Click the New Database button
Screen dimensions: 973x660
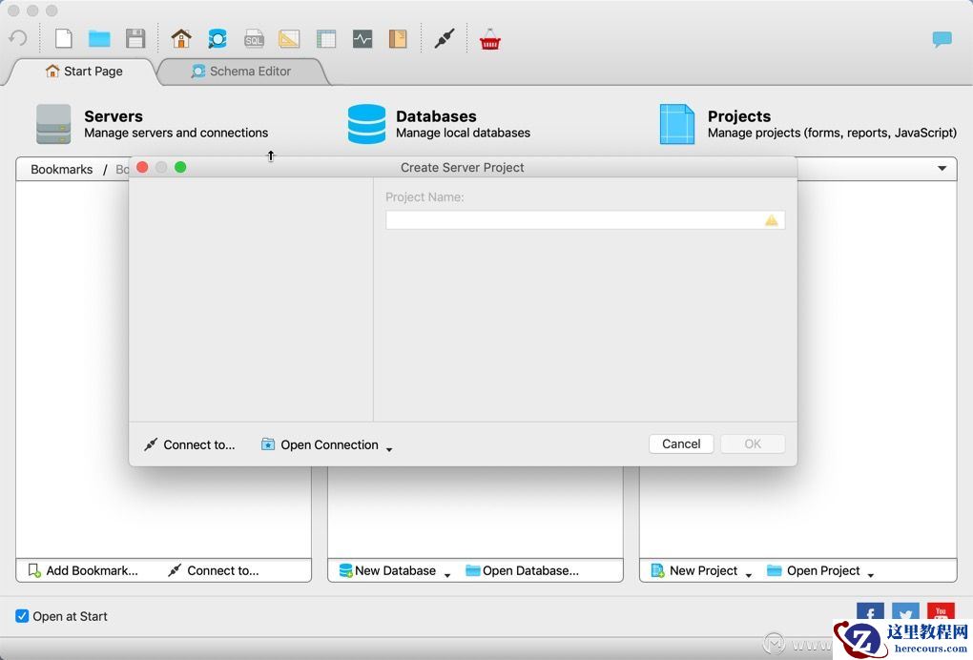[x=388, y=570]
